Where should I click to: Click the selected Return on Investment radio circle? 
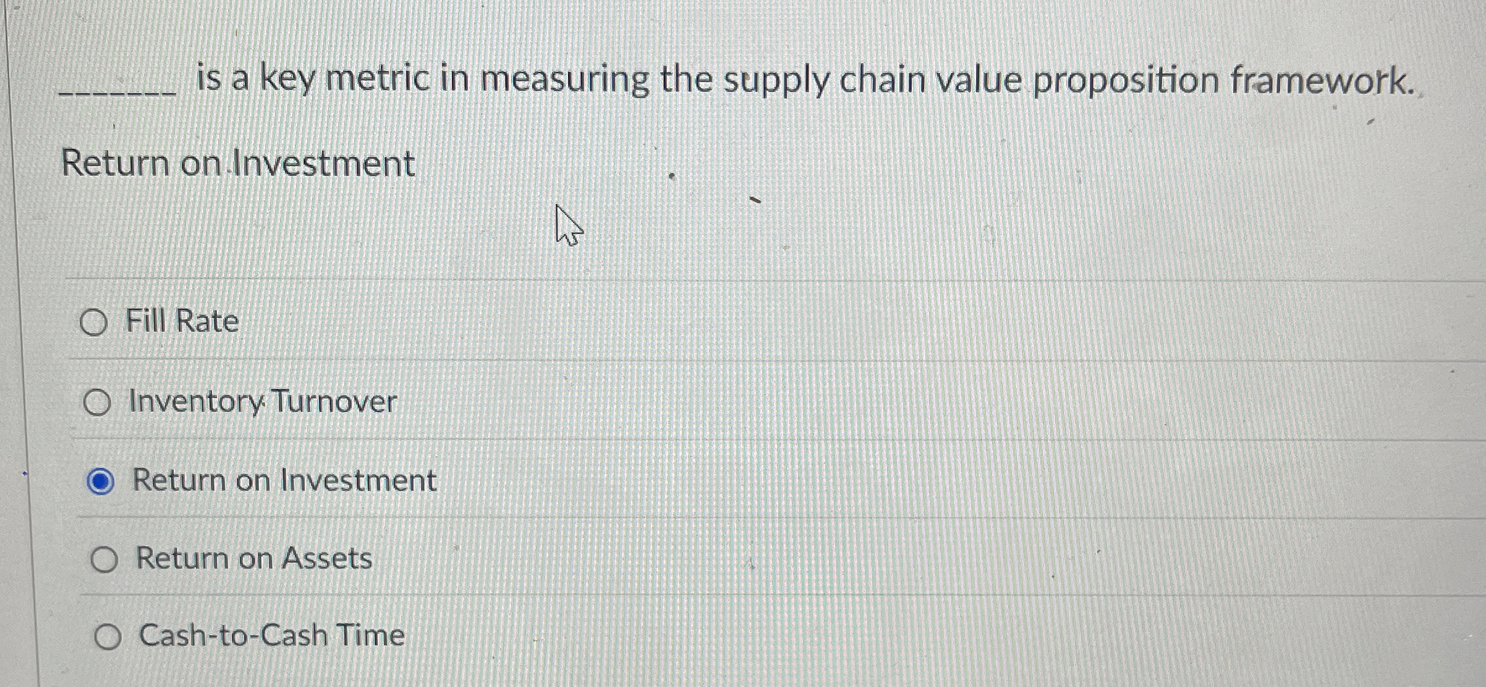[103, 481]
